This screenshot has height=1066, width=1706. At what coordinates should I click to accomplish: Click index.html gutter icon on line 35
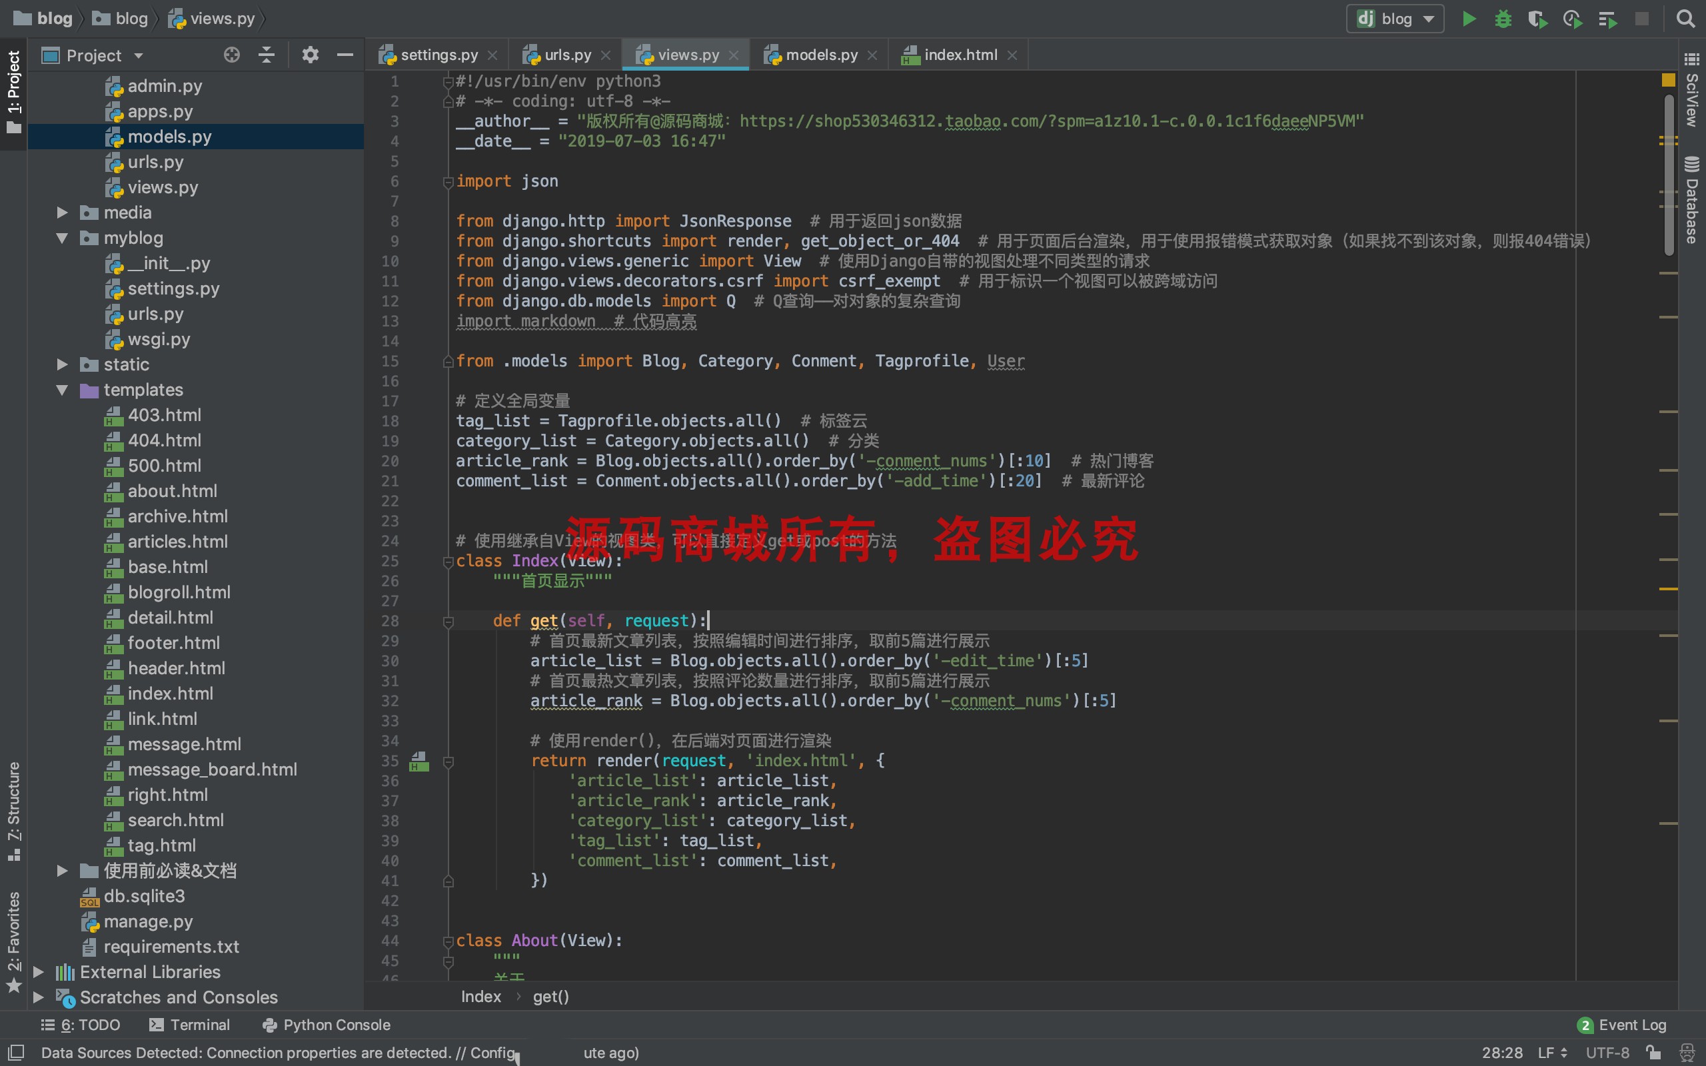(419, 762)
